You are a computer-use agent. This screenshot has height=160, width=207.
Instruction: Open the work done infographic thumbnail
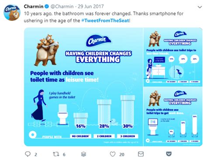click(173, 117)
